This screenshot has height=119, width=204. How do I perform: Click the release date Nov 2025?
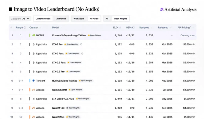(x=167, y=81)
